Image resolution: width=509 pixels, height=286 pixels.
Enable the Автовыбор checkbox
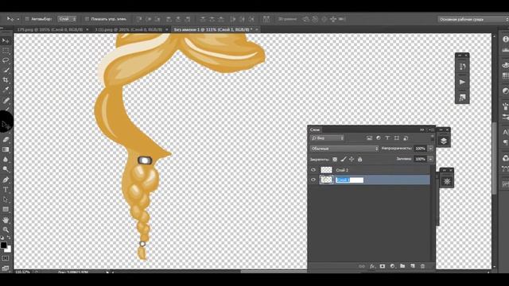pyautogui.click(x=27, y=19)
